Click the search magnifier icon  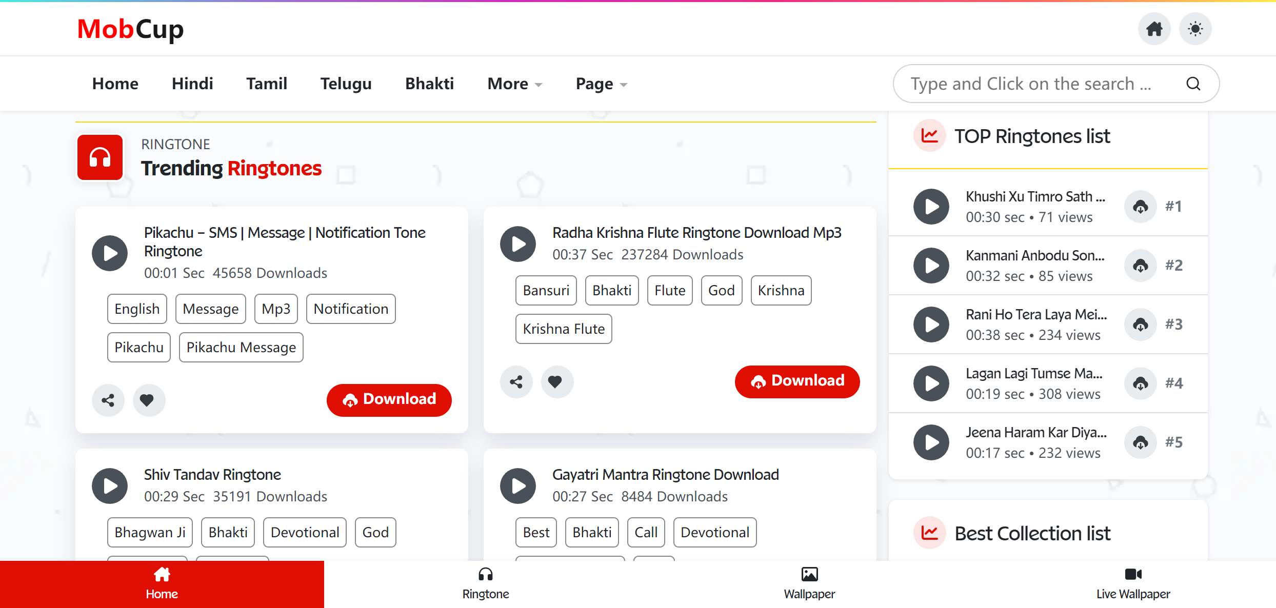pyautogui.click(x=1193, y=84)
